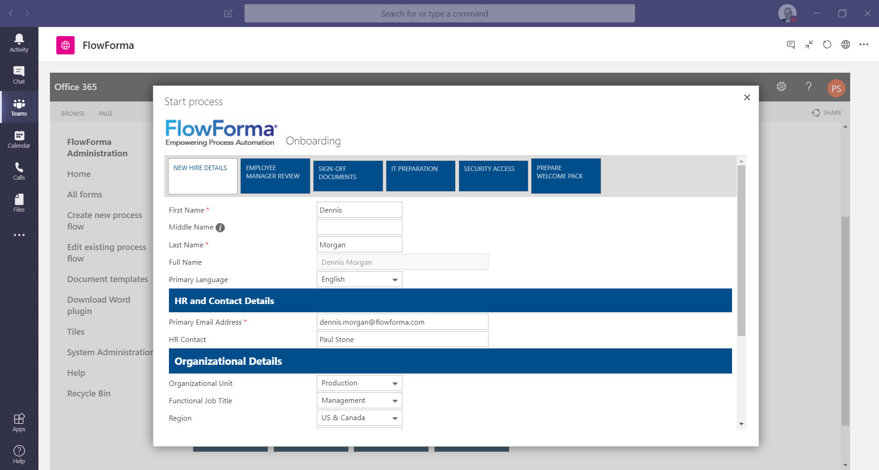Open the Chat section in Teams sidebar
This screenshot has width=879, height=470.
(19, 75)
